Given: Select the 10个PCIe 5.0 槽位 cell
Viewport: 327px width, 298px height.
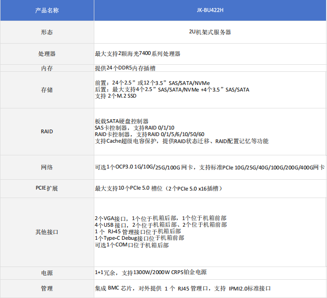Looking at the screenshot, I should 158,188.
